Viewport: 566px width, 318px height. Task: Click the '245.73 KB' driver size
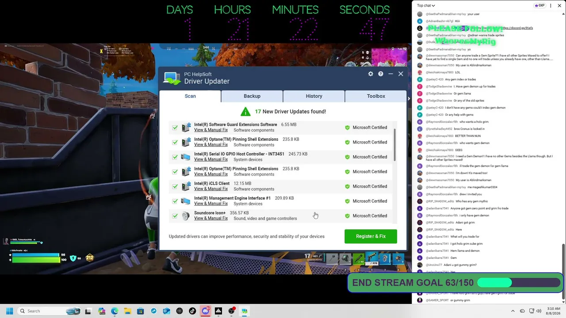(298, 154)
